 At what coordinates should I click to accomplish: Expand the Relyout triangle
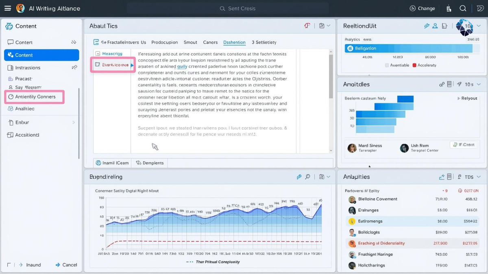(x=459, y=98)
